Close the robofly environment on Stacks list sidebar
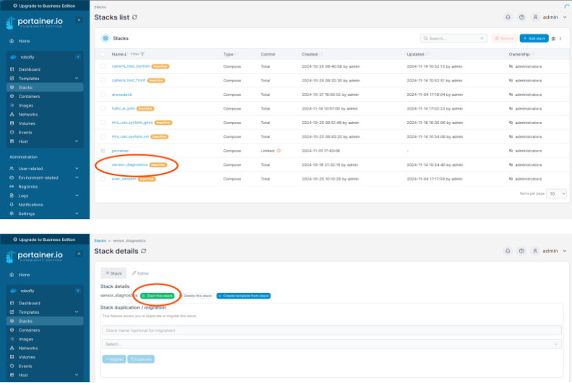The image size is (572, 383). (78, 57)
